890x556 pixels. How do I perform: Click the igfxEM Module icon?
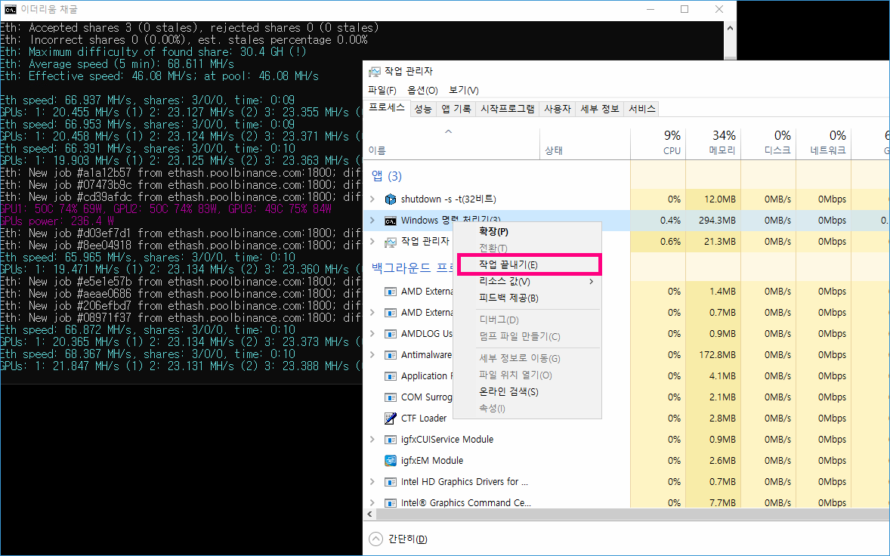[391, 461]
